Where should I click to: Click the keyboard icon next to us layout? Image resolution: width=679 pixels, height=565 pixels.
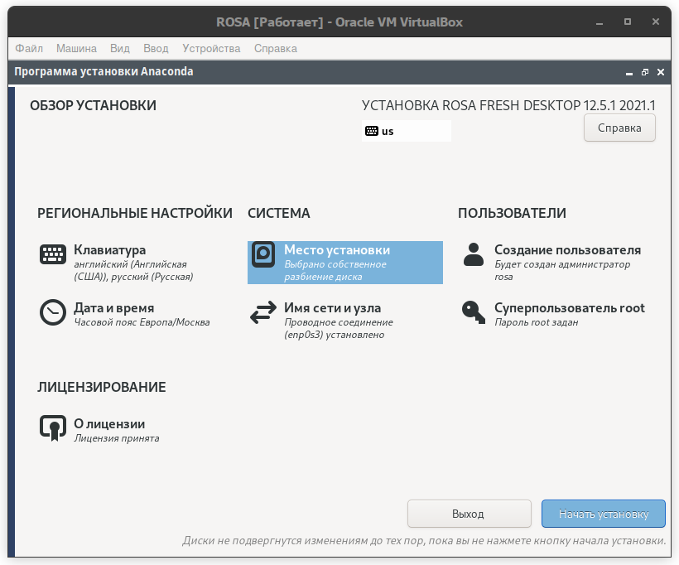(x=372, y=131)
